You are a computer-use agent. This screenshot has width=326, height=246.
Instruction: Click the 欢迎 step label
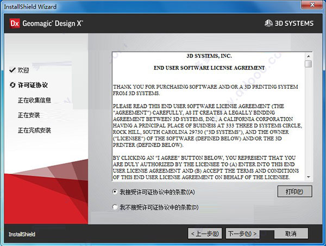point(23,70)
